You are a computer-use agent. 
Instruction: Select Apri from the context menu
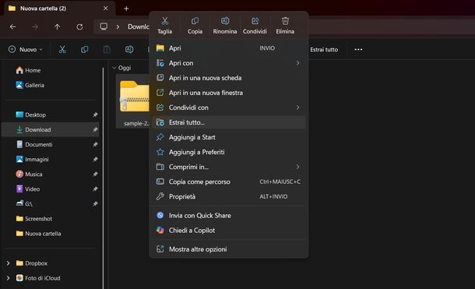click(229, 48)
